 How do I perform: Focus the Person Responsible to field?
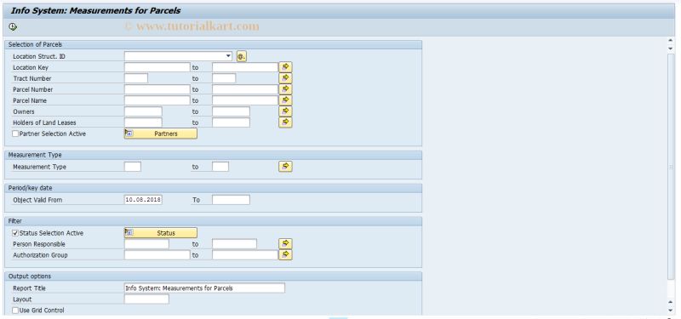pos(235,244)
